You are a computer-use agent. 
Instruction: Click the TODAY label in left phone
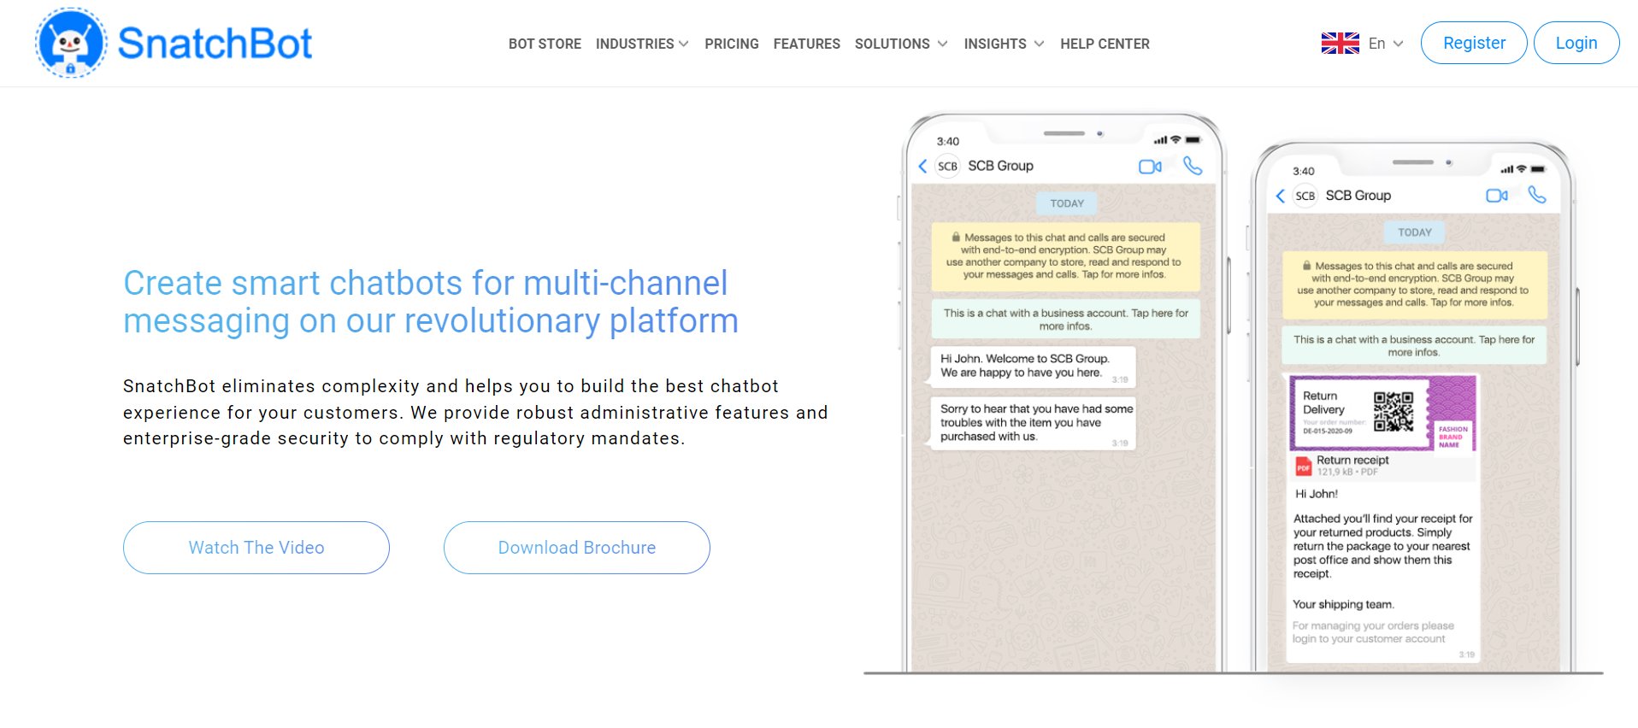pos(1067,203)
